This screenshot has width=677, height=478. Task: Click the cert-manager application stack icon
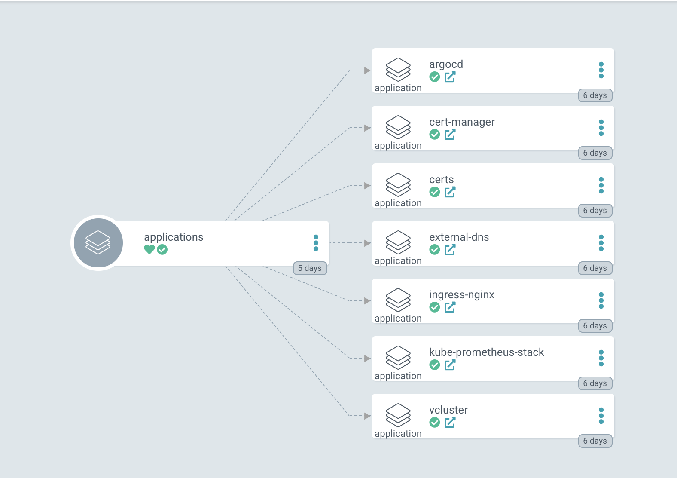[x=398, y=127]
